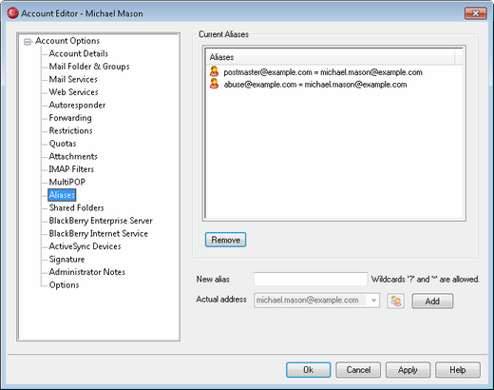Click the Remove button under aliases

(225, 240)
